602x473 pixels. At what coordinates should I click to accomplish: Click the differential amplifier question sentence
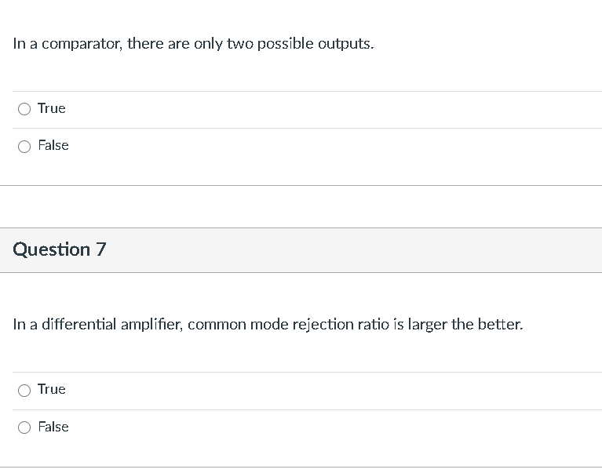pyautogui.click(x=267, y=324)
